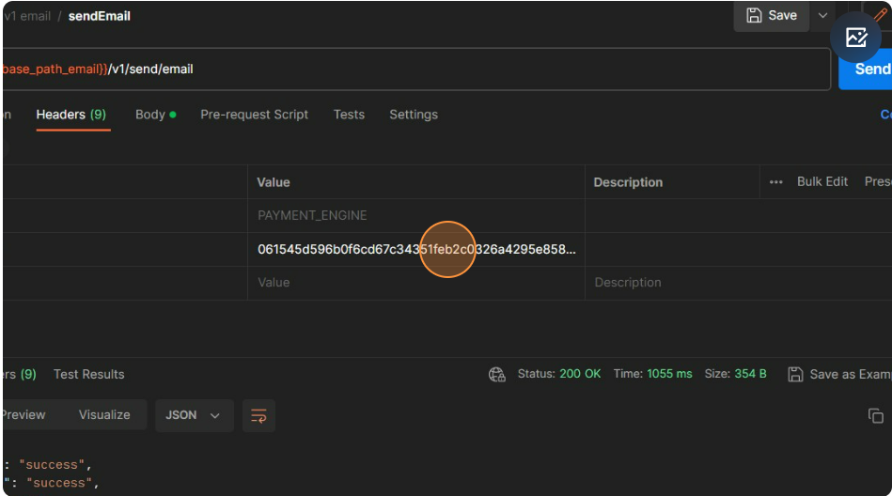
Task: Open the Body tab
Action: 155,115
